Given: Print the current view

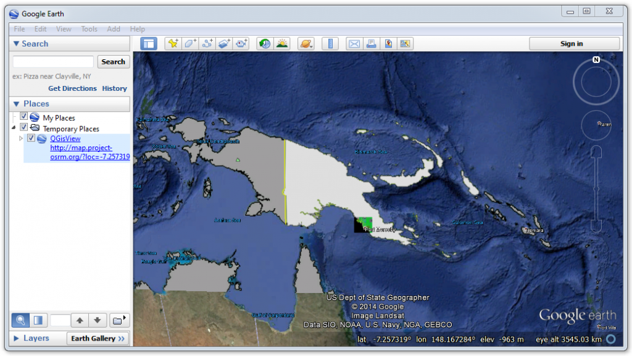Looking at the screenshot, I should click(371, 44).
